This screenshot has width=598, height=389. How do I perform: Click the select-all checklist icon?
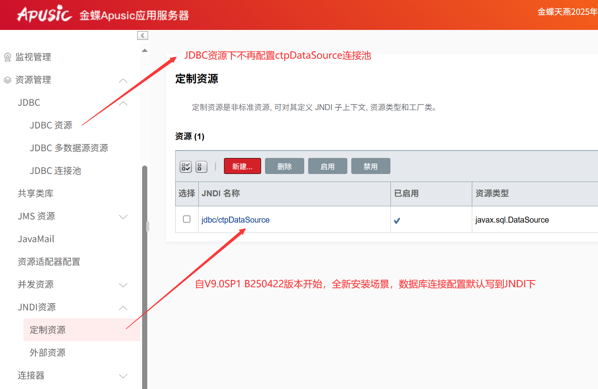coord(186,166)
